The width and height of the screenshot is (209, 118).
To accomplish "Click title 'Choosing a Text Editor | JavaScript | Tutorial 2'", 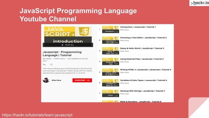I will 143,38.
